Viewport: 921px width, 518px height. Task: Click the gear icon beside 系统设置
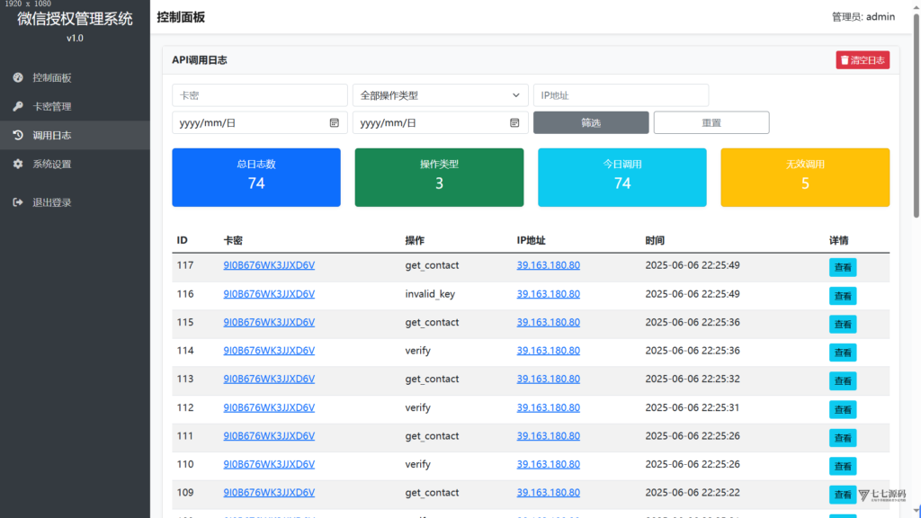point(18,164)
